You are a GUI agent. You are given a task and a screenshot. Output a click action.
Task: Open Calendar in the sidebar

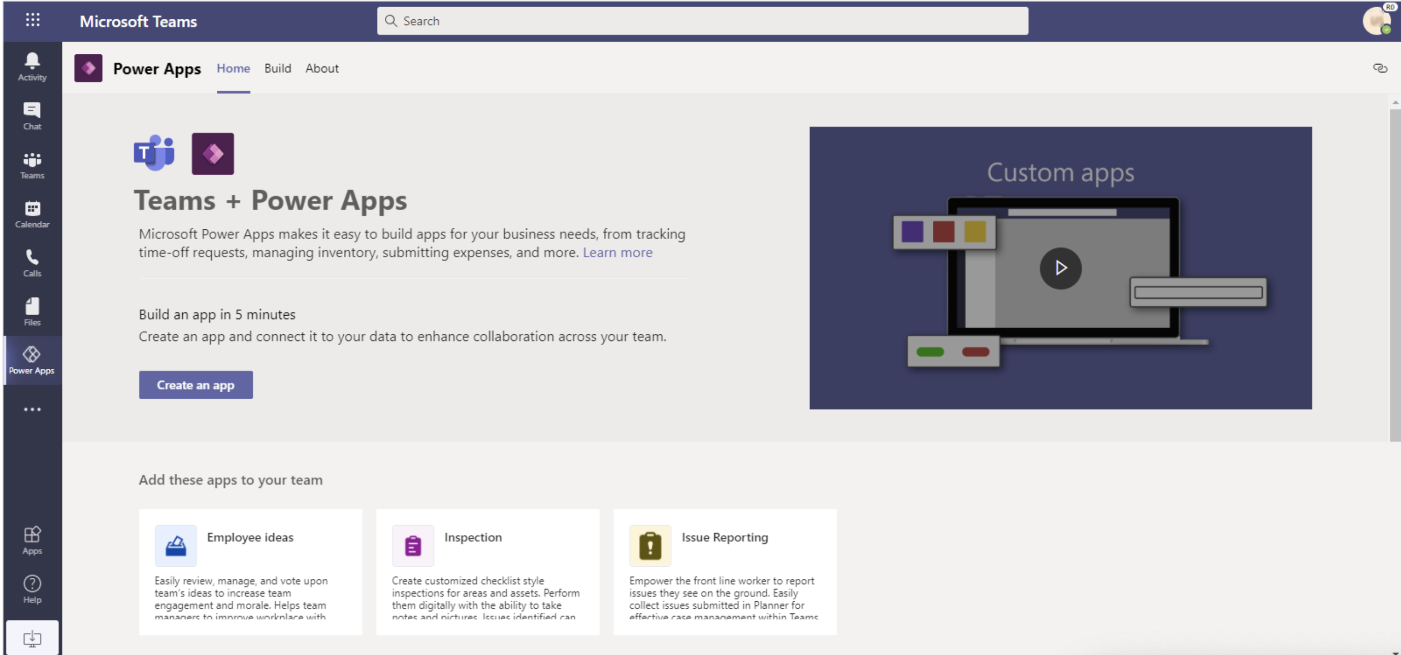pos(32,214)
